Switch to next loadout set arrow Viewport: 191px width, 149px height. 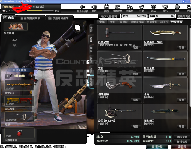[32, 76]
